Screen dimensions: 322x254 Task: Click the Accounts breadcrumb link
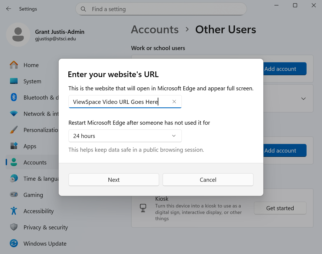155,29
